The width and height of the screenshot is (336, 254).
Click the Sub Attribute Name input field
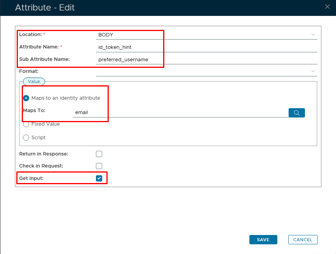[x=206, y=59]
